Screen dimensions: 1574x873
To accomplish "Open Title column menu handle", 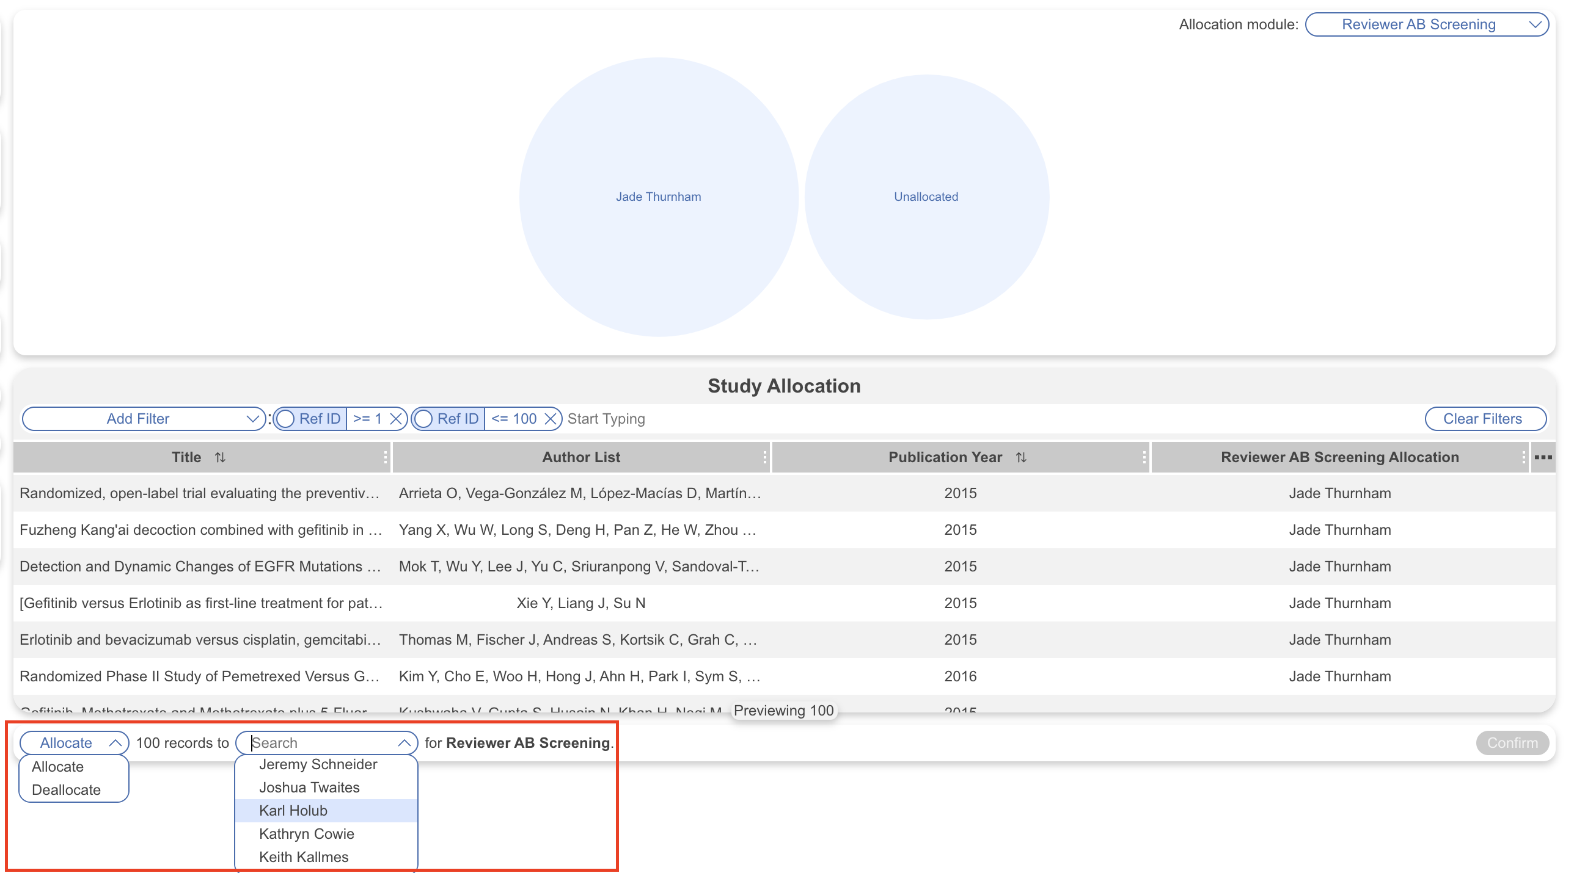I will coord(385,457).
